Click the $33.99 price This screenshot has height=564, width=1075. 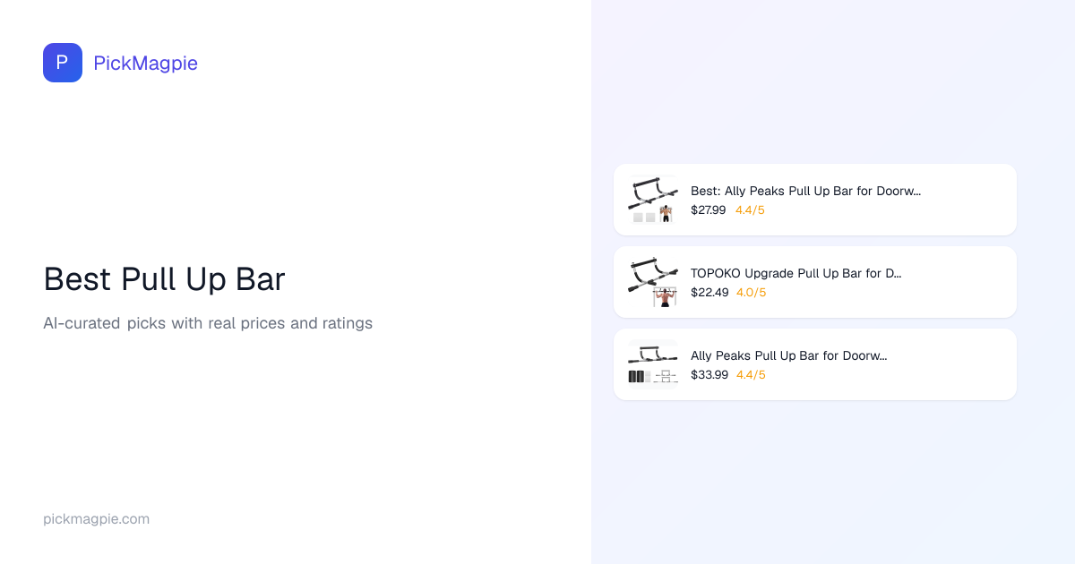(x=709, y=375)
